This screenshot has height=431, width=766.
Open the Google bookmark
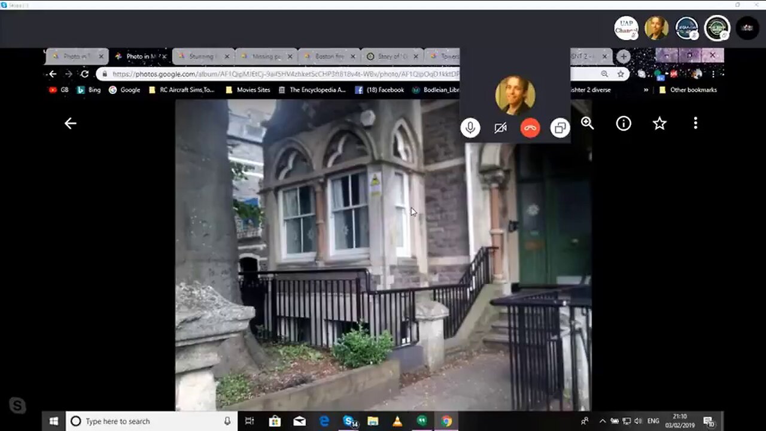[x=124, y=90]
